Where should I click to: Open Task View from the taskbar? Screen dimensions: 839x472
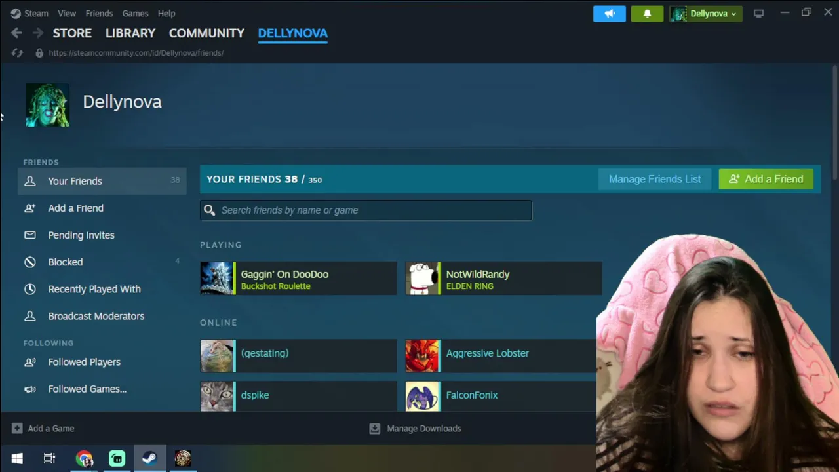coord(49,458)
